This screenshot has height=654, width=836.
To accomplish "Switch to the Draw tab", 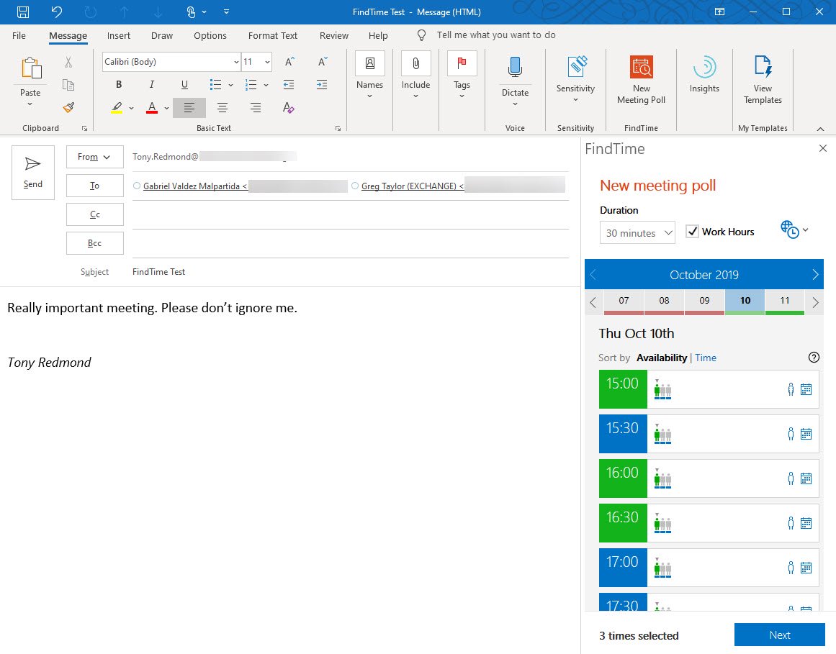I will click(x=161, y=35).
